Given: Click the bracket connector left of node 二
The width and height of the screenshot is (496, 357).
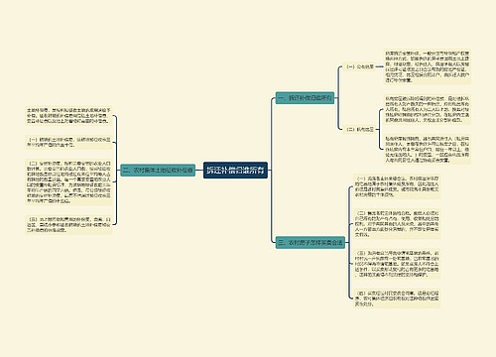Looking at the screenshot, I should click(x=116, y=171).
